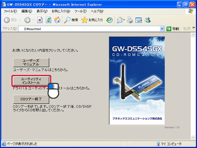Screen dimensions: 197x148
Task: Click the Back arrow button
Action: pyautogui.click(x=7, y=20)
